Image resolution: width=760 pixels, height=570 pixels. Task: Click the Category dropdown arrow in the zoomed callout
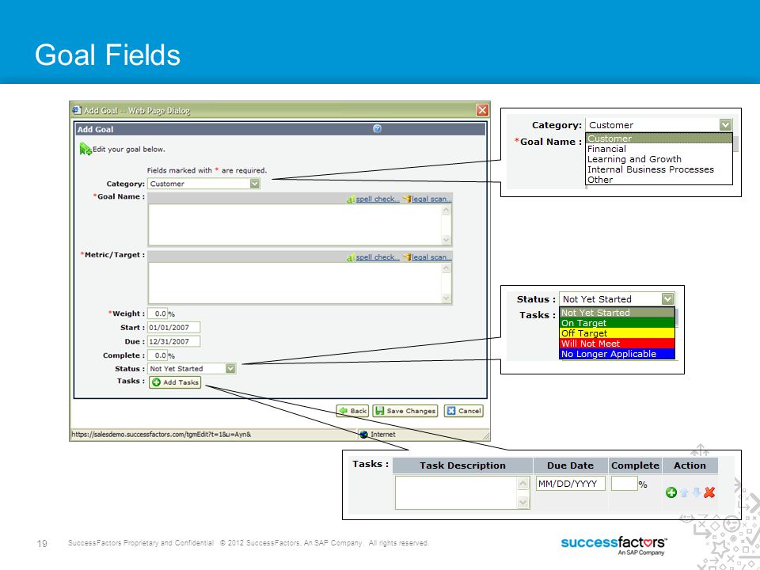point(725,124)
